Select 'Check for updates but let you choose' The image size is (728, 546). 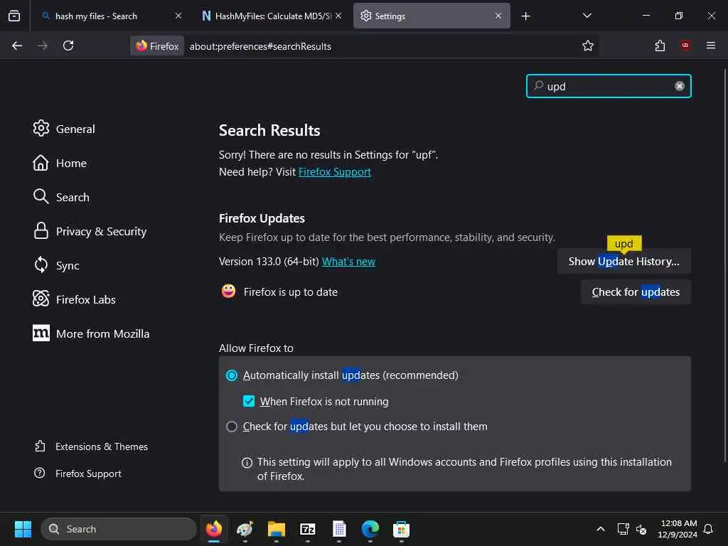tap(232, 427)
